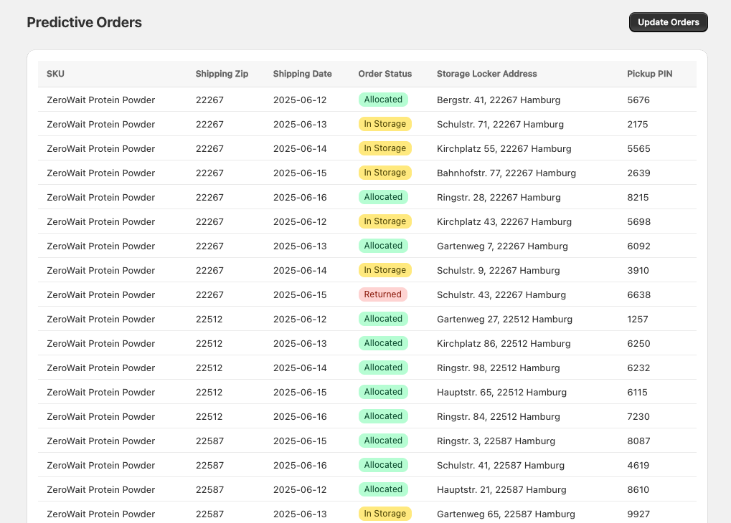This screenshot has width=731, height=523.
Task: Click shipping zip in Hauptstr. 21 row
Action: tap(209, 490)
